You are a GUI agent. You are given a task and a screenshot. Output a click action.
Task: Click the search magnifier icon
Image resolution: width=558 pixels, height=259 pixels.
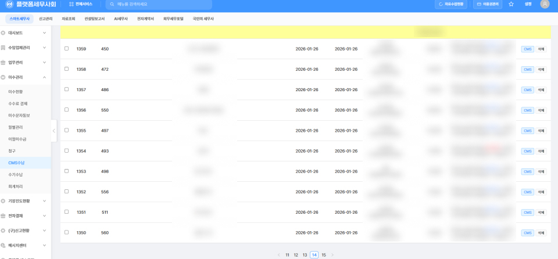pos(112,4)
